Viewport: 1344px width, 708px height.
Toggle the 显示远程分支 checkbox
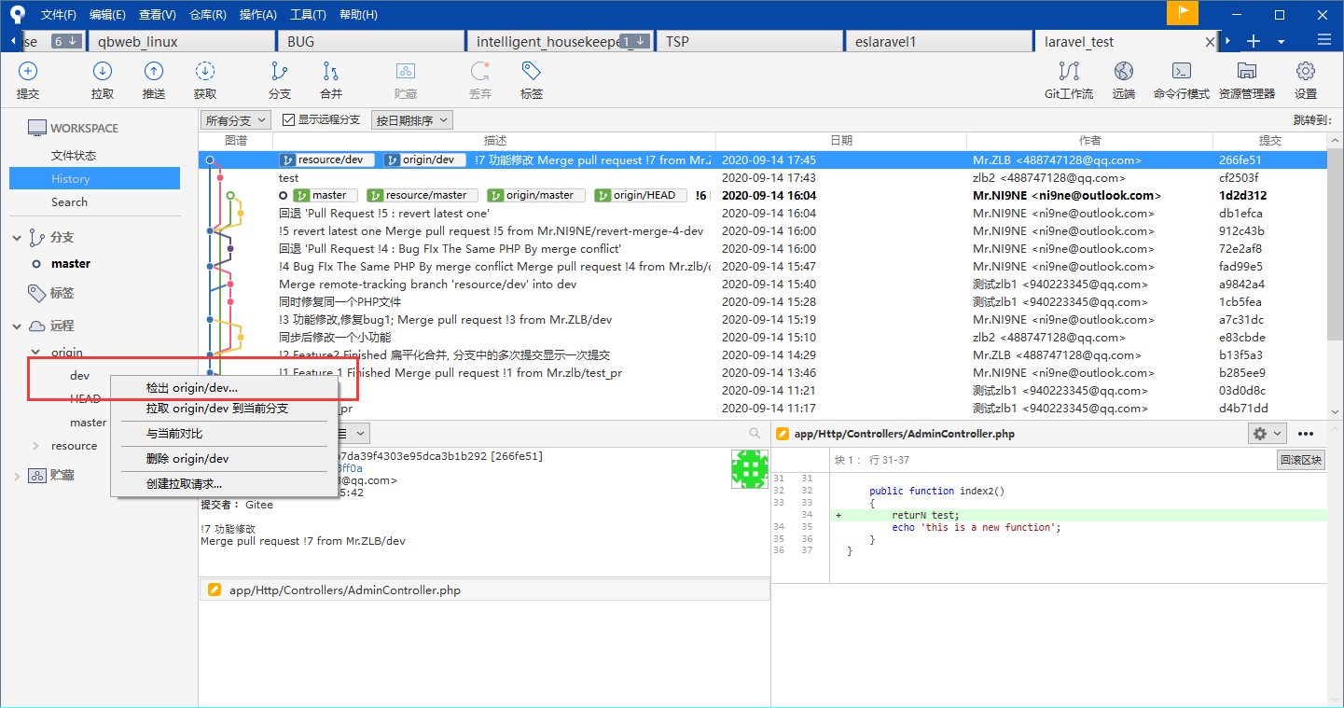[289, 120]
